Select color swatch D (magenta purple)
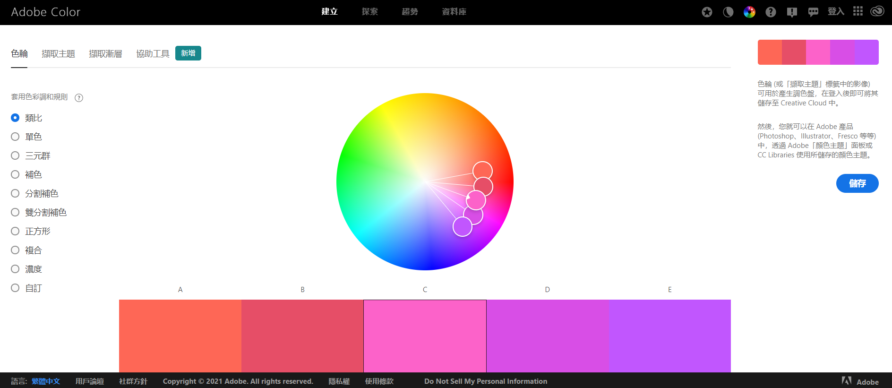 [548, 336]
